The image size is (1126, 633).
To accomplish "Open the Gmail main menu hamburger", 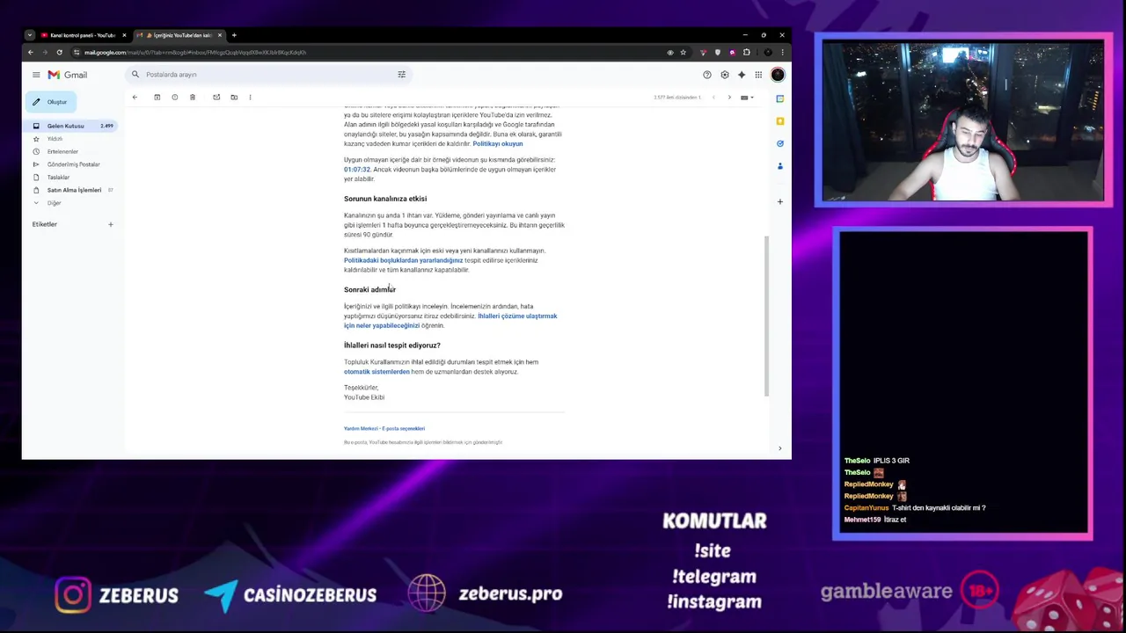I will 36,75.
